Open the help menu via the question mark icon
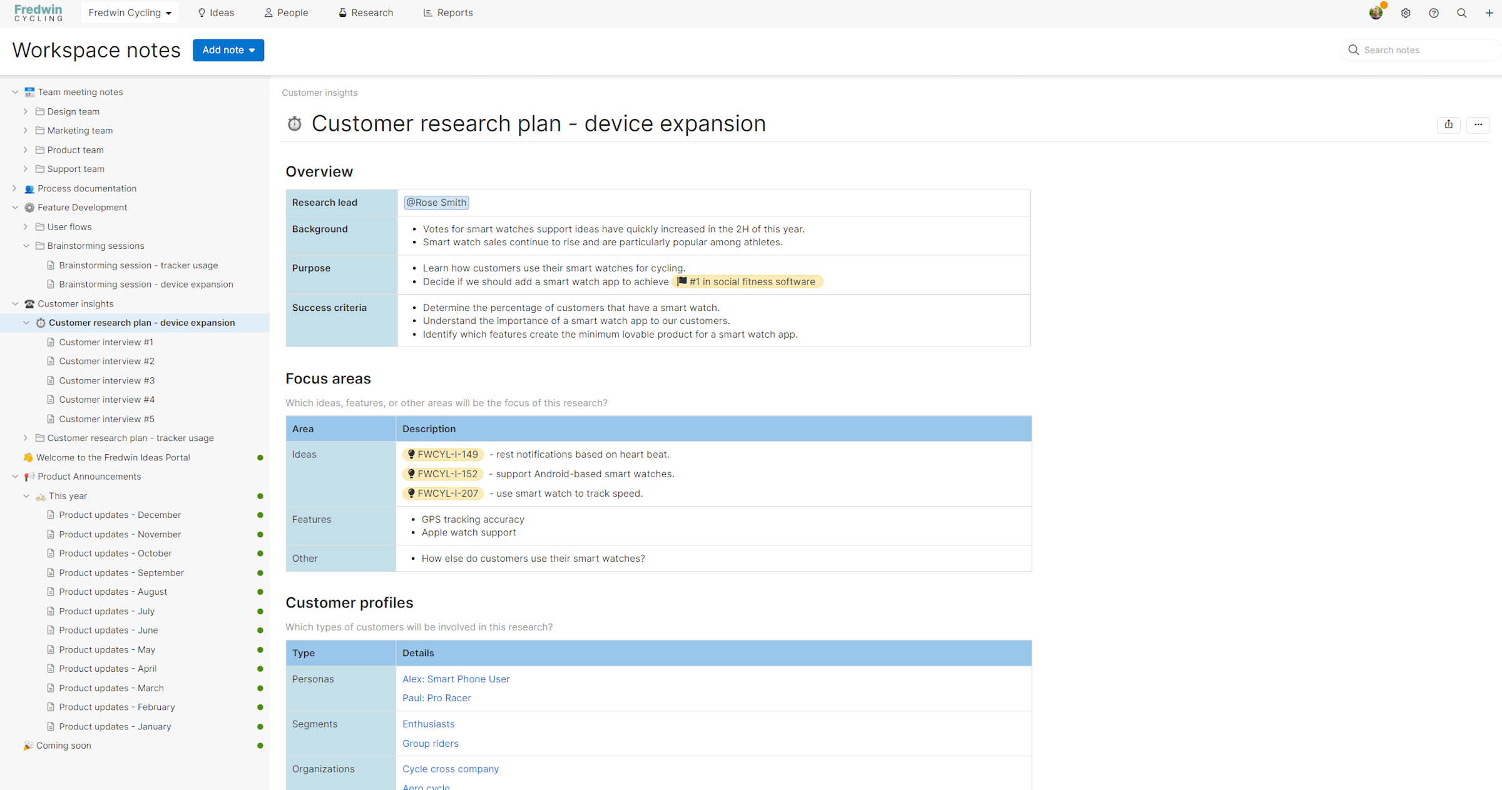This screenshot has width=1502, height=790. [1434, 13]
